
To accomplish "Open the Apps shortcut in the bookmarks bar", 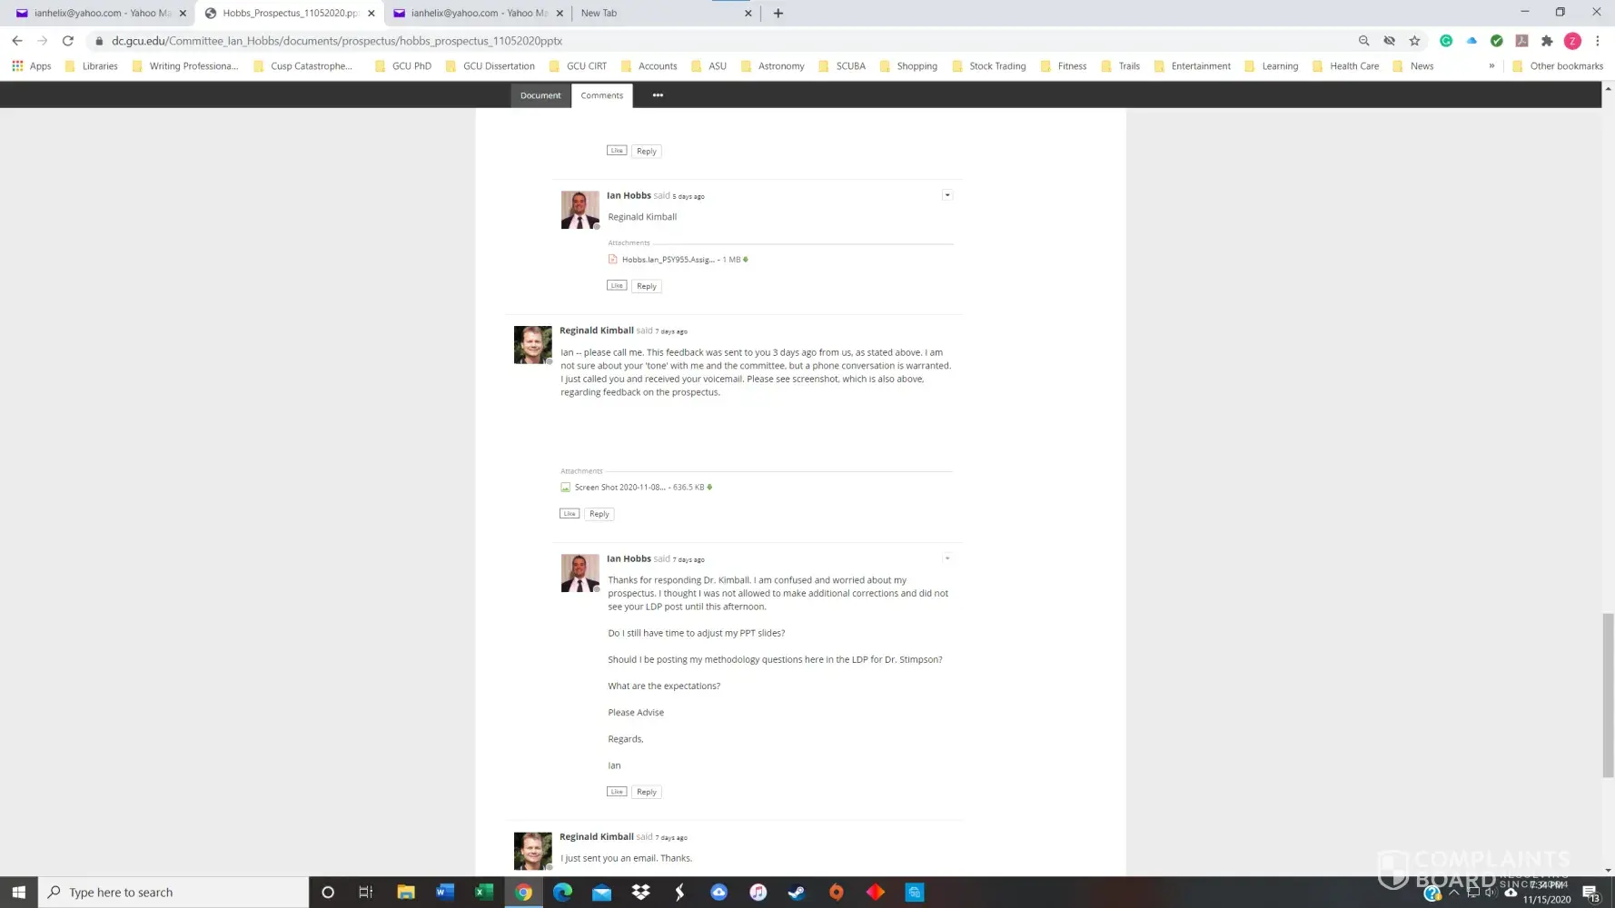I will point(32,66).
